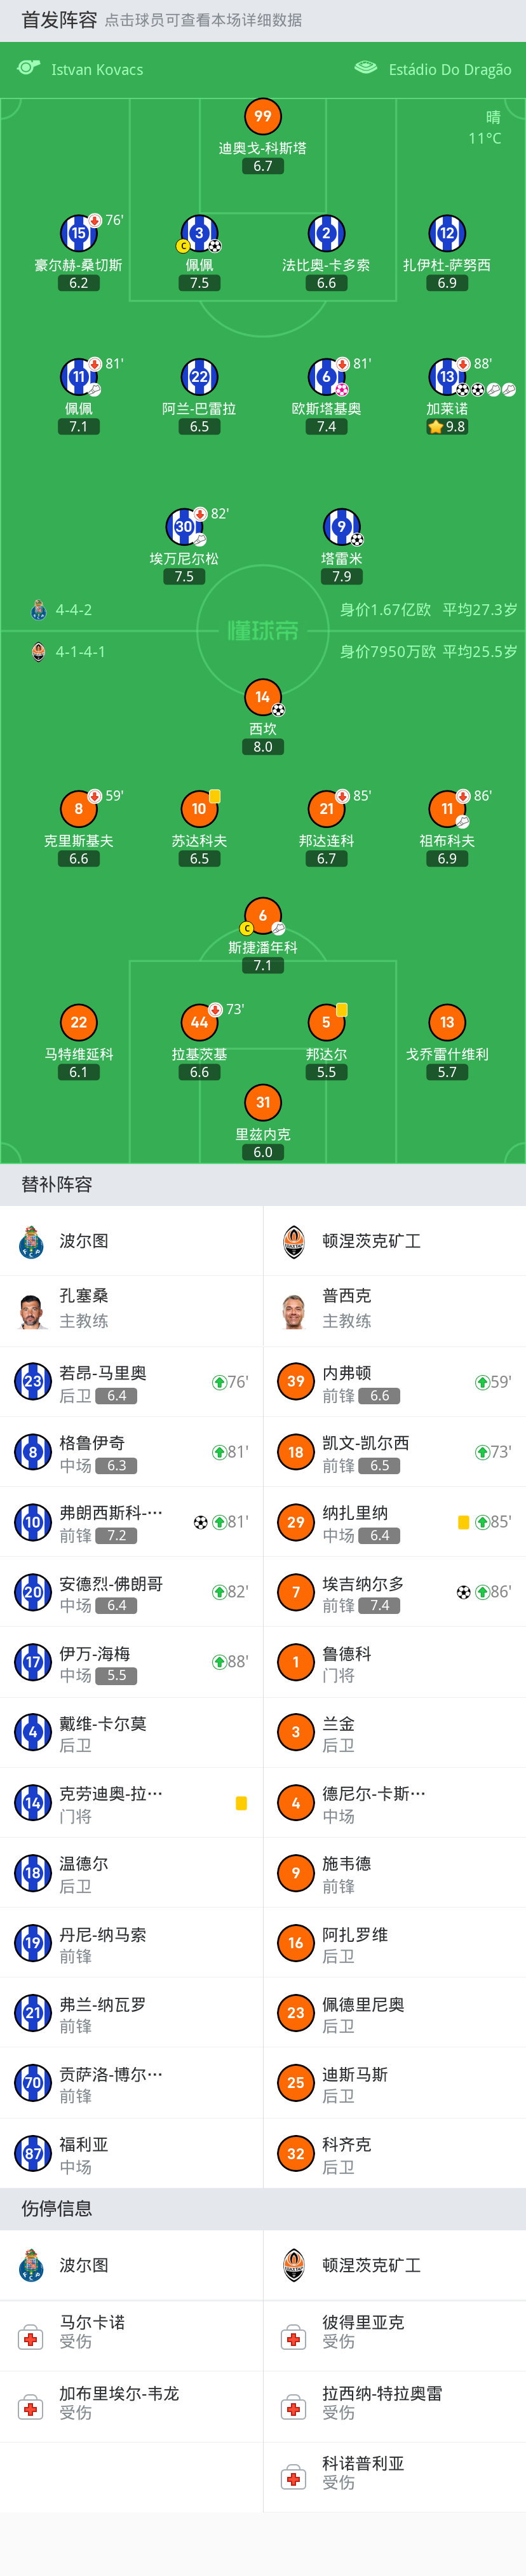The image size is (526, 2576).
Task: Open goalkeeper number 99 Diogo Costa details
Action: [262, 117]
